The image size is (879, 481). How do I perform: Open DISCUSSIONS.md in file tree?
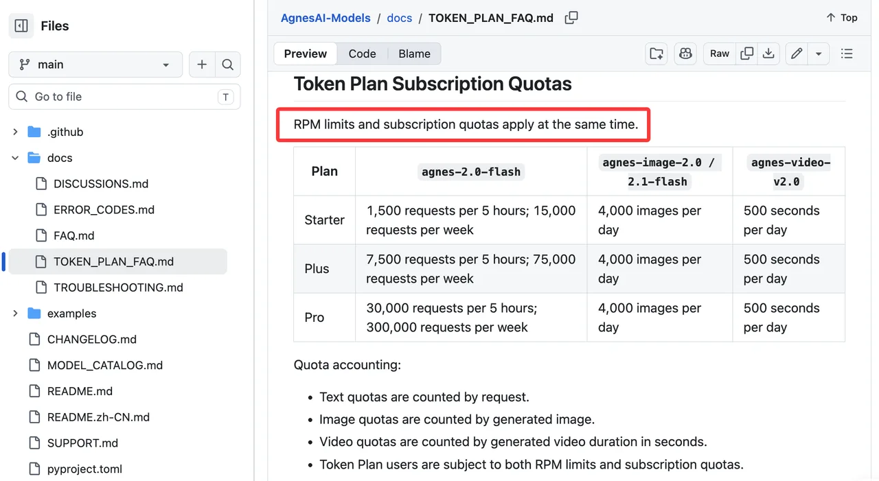[101, 184]
